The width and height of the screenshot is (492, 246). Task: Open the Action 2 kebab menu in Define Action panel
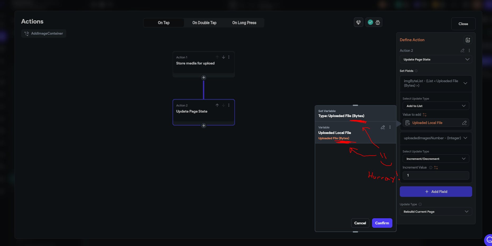469,50
